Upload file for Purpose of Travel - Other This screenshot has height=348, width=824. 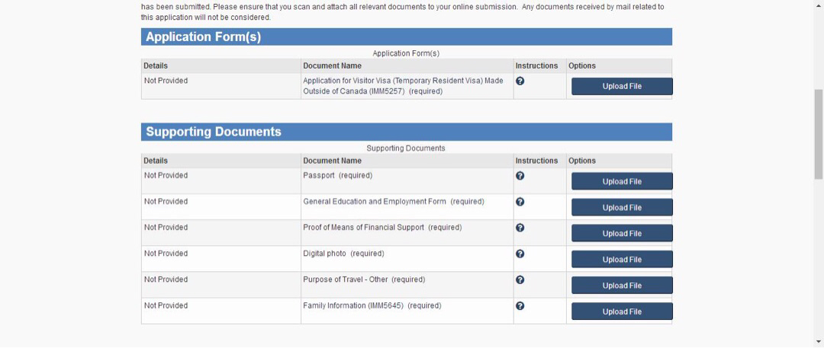621,286
